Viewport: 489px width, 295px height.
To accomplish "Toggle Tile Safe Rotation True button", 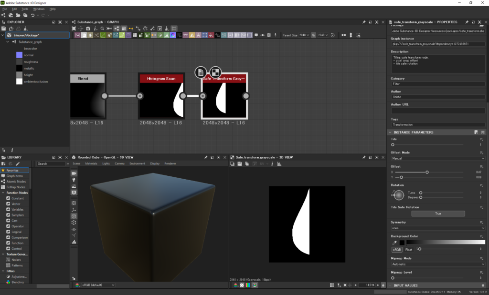I will click(438, 214).
